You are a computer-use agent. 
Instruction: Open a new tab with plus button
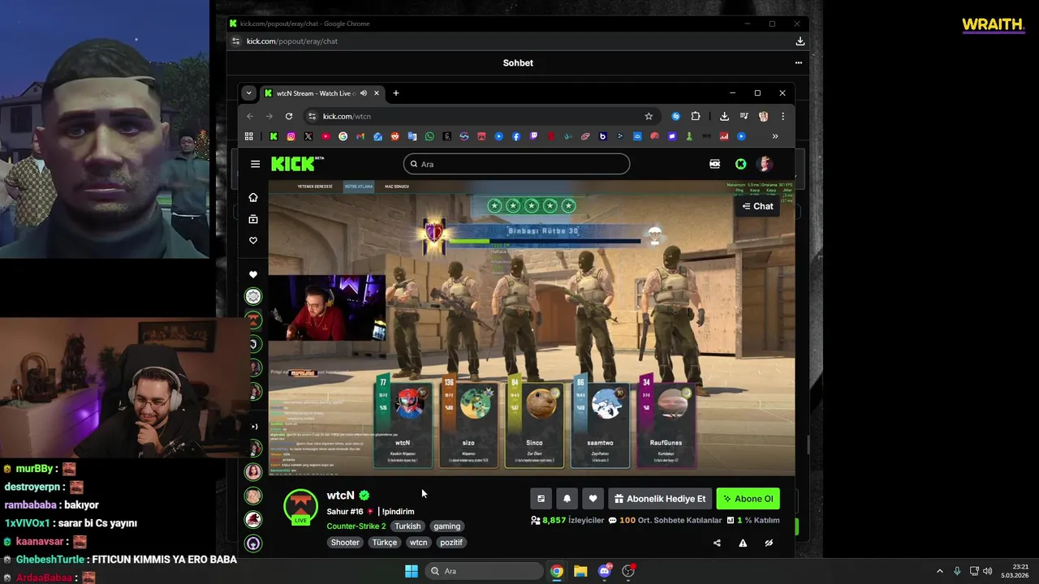[x=396, y=93]
